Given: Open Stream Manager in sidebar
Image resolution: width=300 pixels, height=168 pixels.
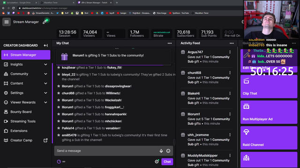Looking at the screenshot, I should tap(26, 55).
